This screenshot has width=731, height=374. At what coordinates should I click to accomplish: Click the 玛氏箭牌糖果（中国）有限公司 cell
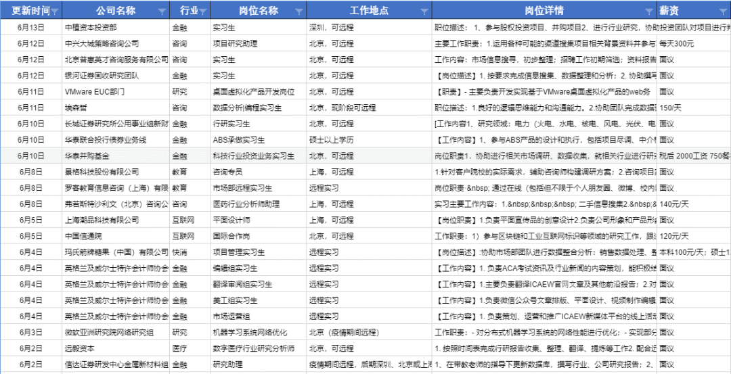tap(116, 252)
